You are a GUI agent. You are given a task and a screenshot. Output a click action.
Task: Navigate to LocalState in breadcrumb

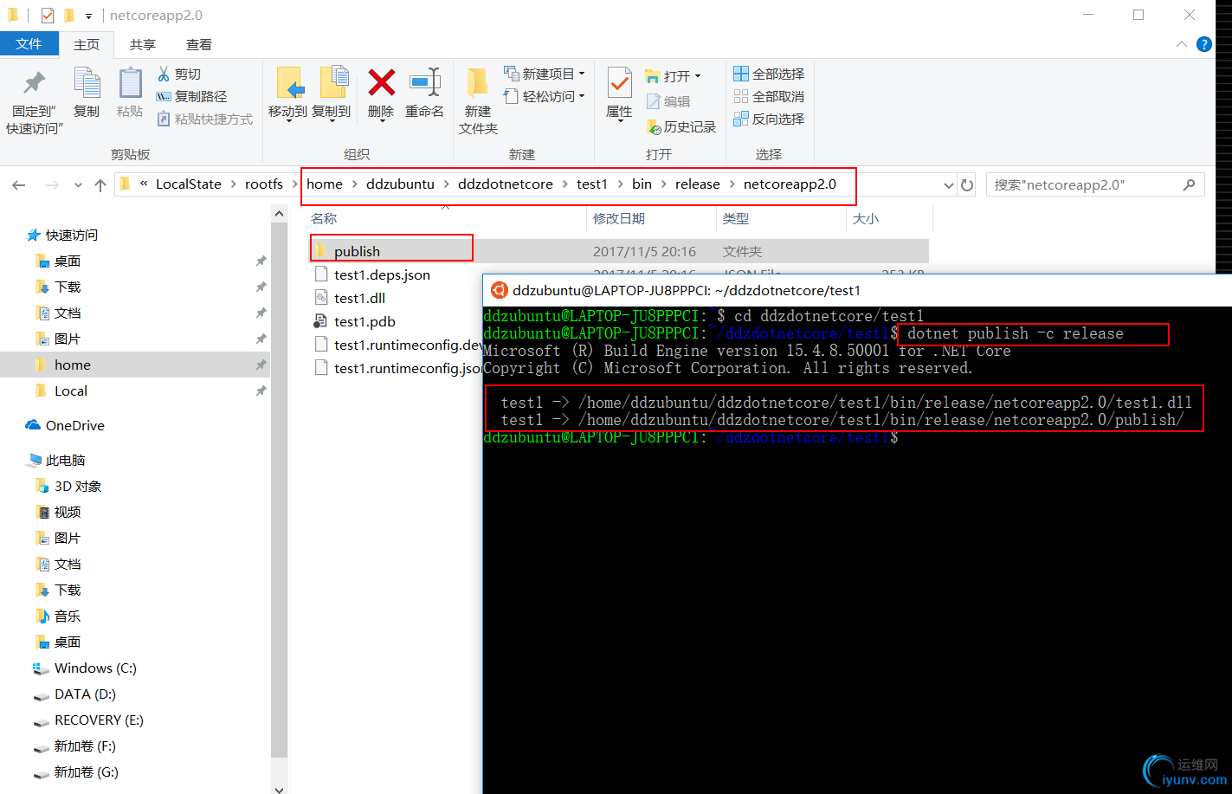(189, 184)
